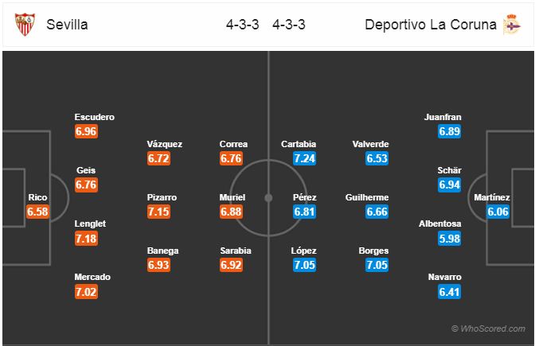This screenshot has height=346, width=535.
Task: Select Deportivo's 4-3-3 formation label
Action: click(289, 25)
